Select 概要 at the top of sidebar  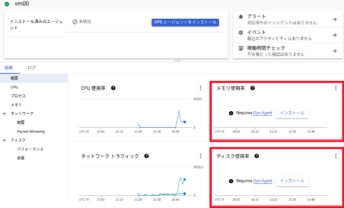tap(34, 78)
